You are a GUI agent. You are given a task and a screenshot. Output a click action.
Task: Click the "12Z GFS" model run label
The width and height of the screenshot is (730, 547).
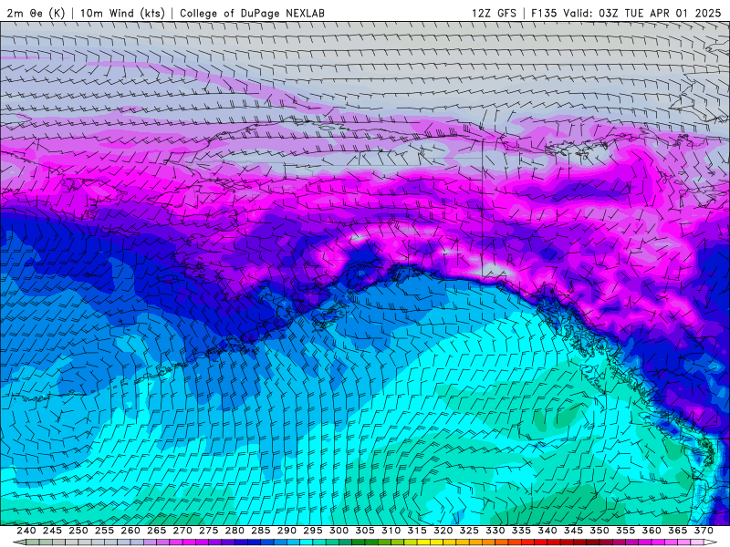(494, 13)
